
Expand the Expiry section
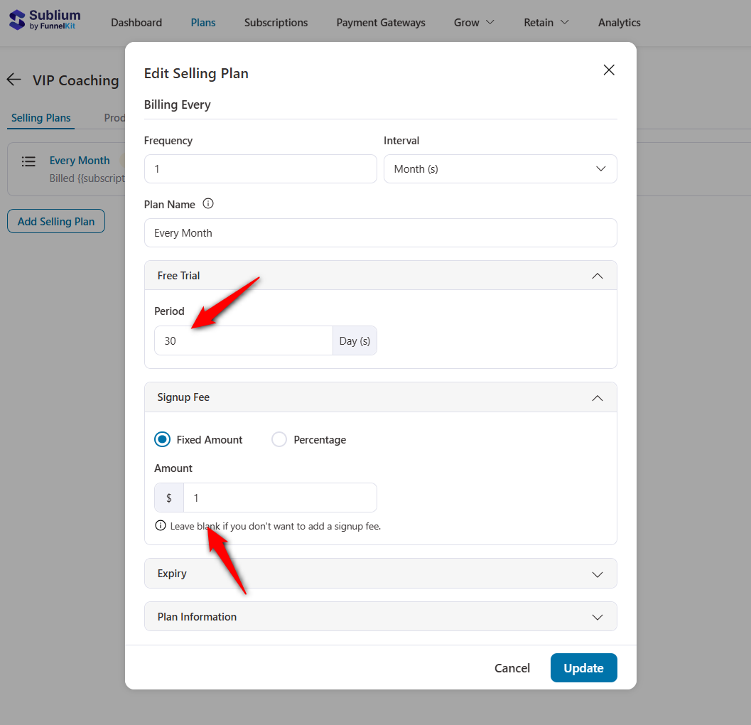(597, 574)
